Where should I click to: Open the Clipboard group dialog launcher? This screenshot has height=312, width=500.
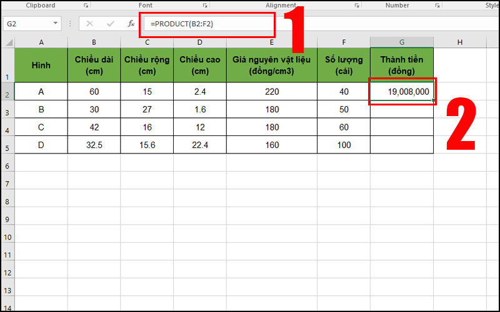tap(76, 6)
